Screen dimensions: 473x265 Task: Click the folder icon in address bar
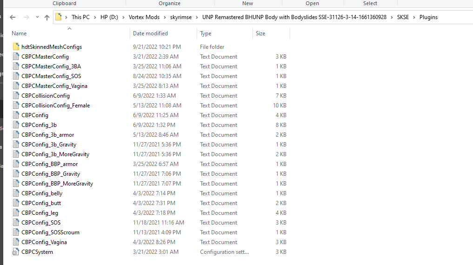(59, 17)
